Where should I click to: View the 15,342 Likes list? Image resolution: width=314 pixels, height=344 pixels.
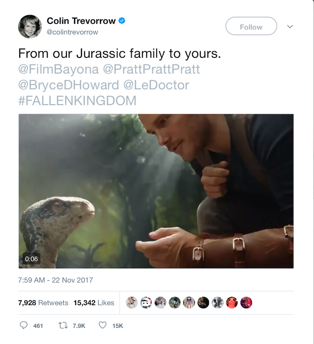click(94, 303)
